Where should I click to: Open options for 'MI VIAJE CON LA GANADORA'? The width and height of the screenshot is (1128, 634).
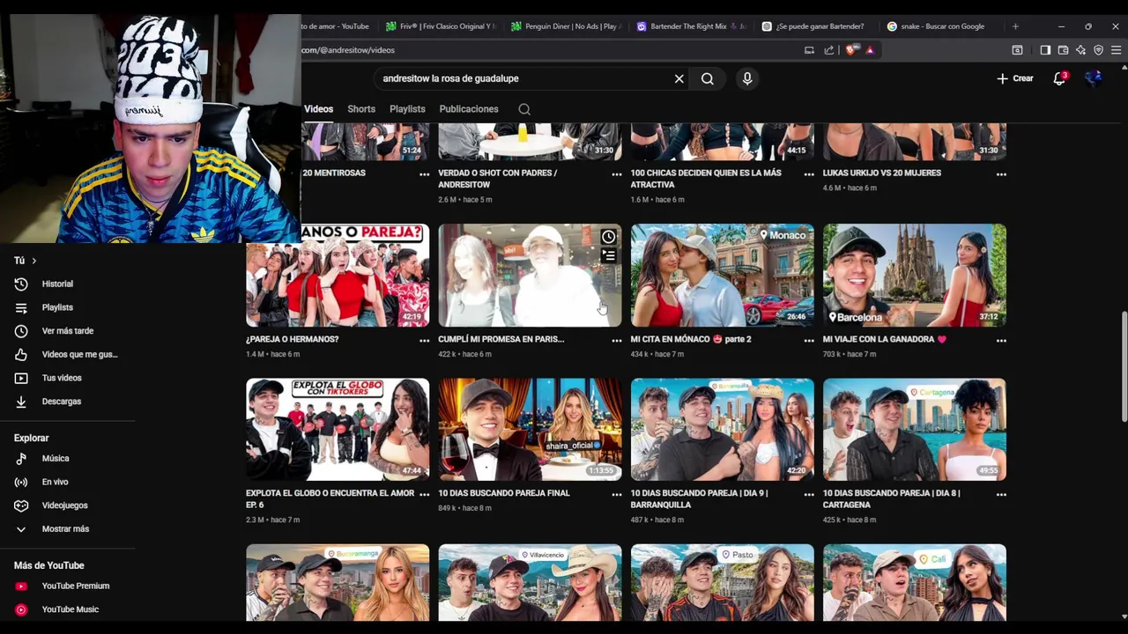[x=1001, y=341]
